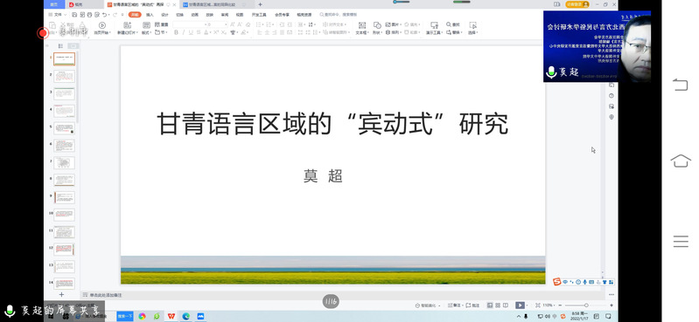Expand the 文件 menu dropdown arrow
This screenshot has height=322, width=699.
pyautogui.click(x=66, y=15)
